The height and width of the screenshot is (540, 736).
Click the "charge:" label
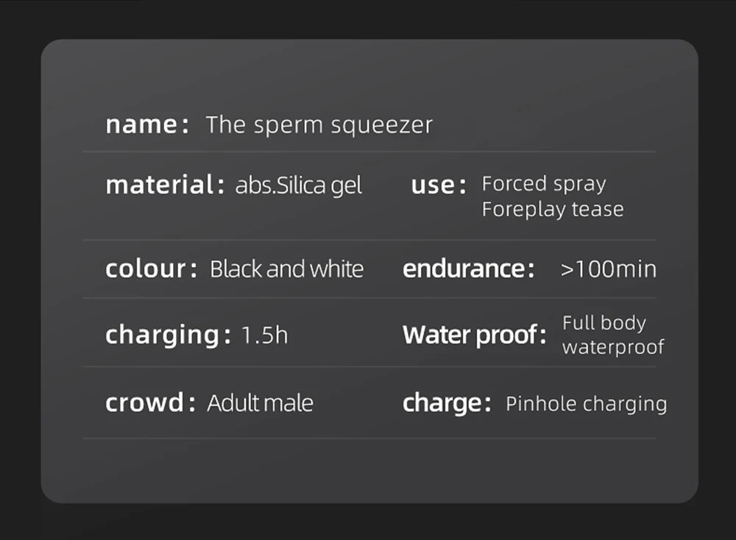447,404
